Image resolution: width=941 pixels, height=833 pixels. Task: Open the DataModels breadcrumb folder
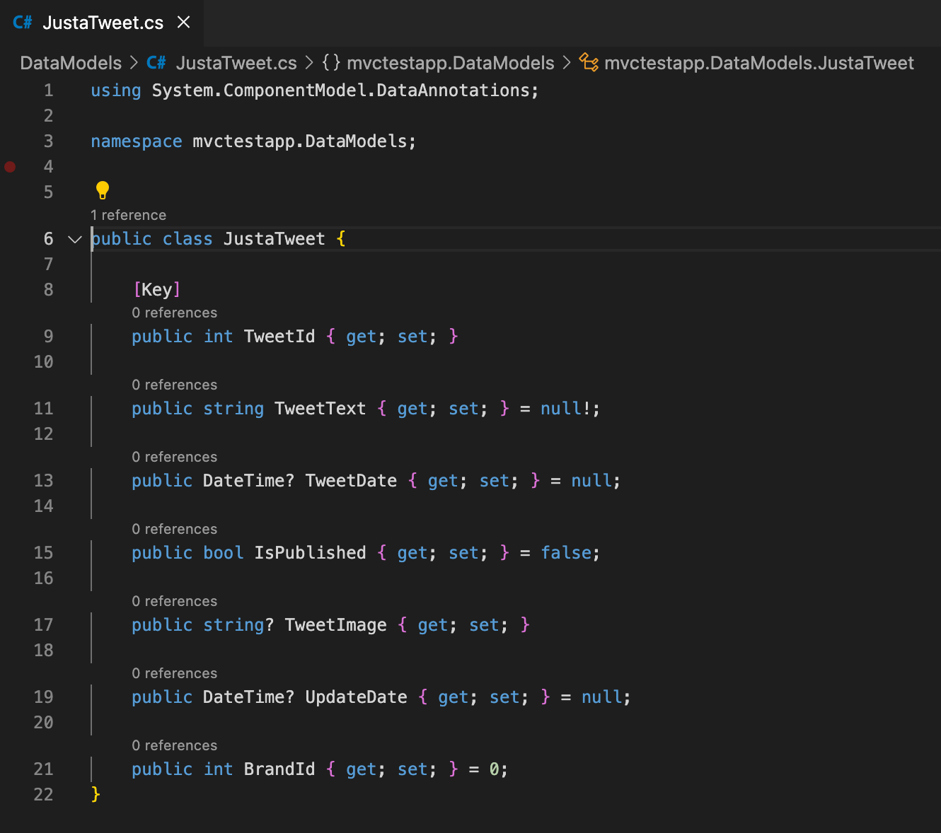tap(71, 63)
